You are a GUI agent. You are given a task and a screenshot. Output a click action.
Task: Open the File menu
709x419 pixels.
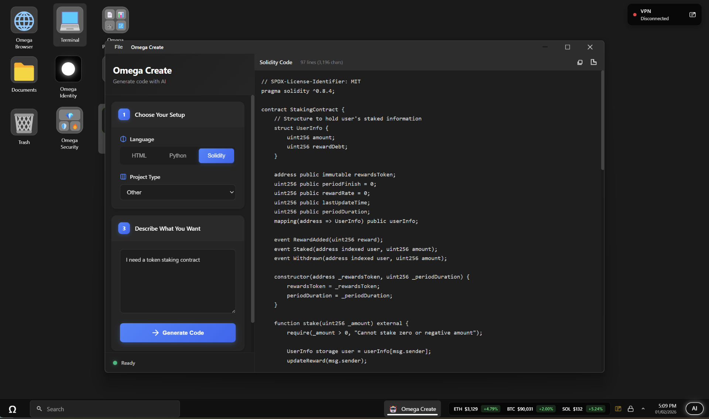[118, 47]
